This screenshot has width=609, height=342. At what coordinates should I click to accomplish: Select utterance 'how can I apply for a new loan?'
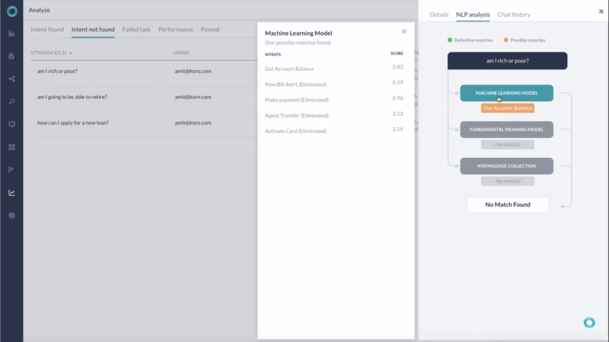tap(73, 123)
